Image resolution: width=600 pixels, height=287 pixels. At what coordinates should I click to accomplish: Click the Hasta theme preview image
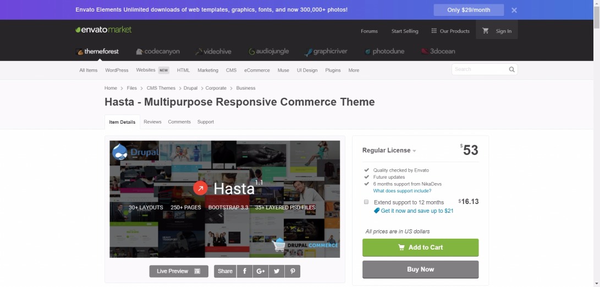click(224, 199)
